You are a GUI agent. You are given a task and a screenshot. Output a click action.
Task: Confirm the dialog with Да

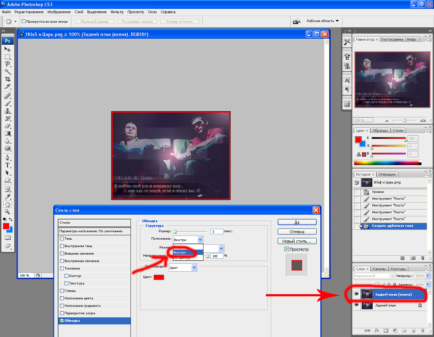point(297,222)
